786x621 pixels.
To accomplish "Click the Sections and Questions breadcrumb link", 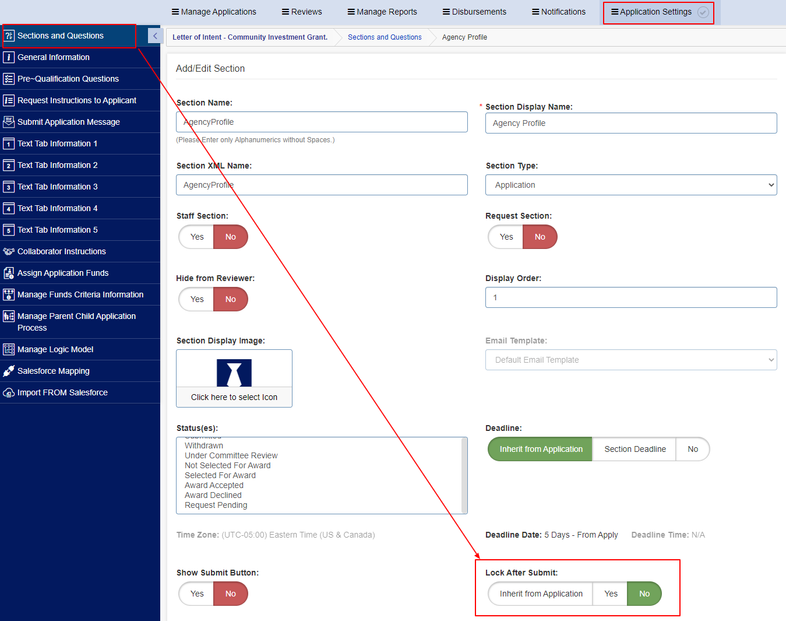I will point(385,37).
